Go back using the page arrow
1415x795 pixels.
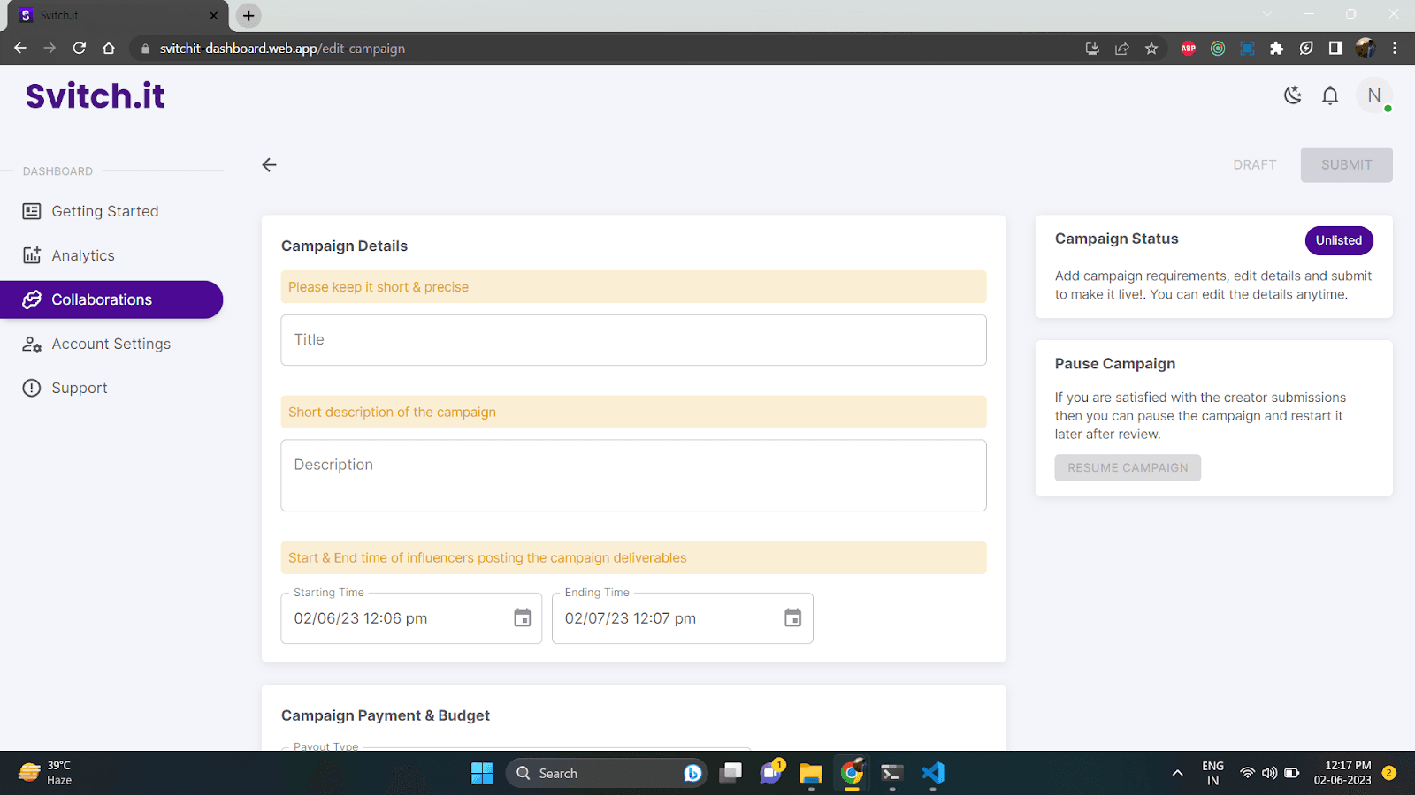pyautogui.click(x=270, y=165)
